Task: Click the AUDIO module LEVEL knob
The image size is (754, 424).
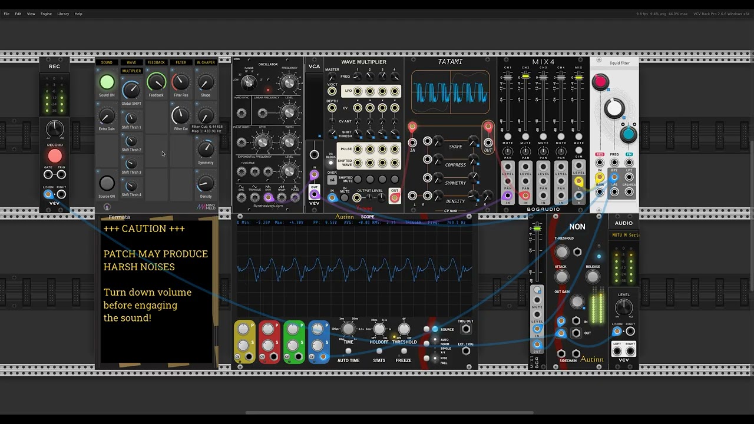Action: click(624, 307)
